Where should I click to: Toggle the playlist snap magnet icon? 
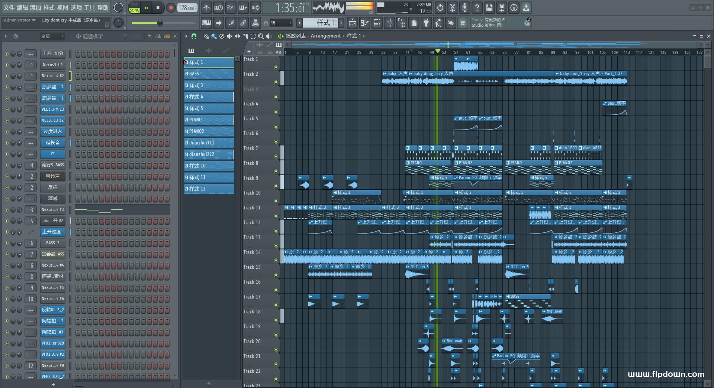click(194, 36)
